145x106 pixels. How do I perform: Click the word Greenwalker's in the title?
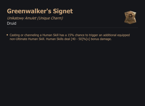tap(29, 11)
